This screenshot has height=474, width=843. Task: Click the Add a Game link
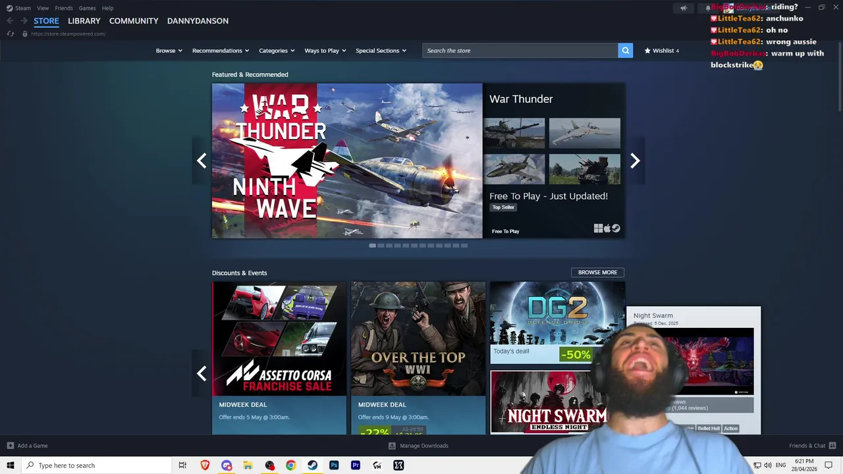pyautogui.click(x=32, y=446)
